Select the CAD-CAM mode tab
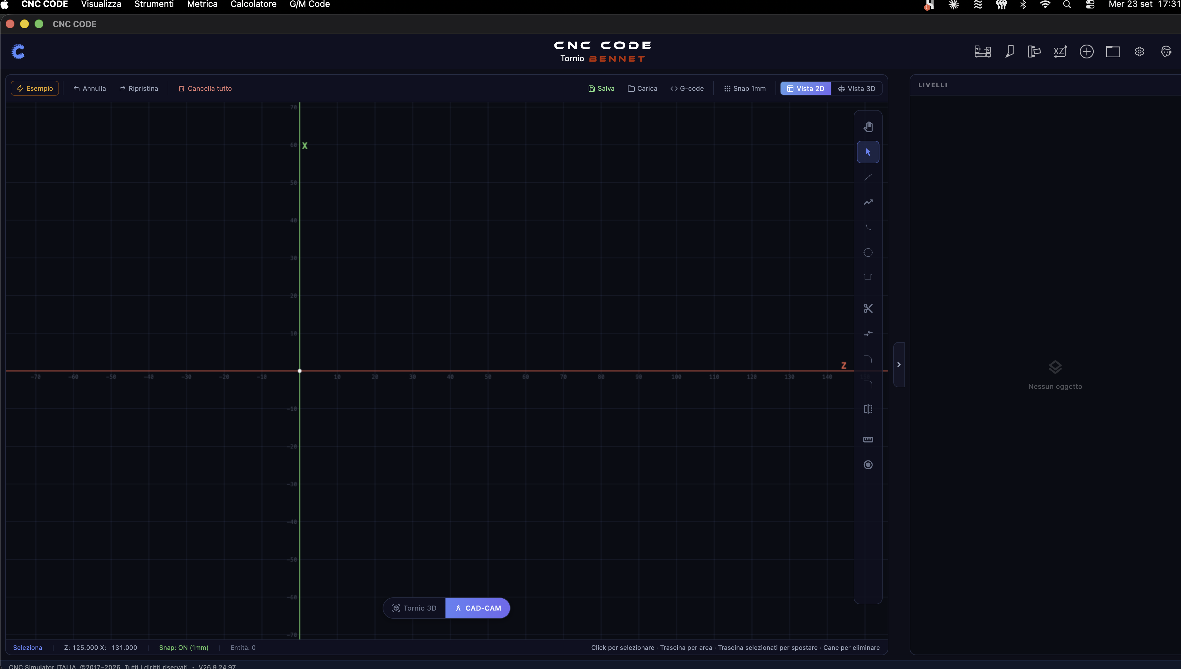The height and width of the screenshot is (669, 1181). pyautogui.click(x=478, y=608)
